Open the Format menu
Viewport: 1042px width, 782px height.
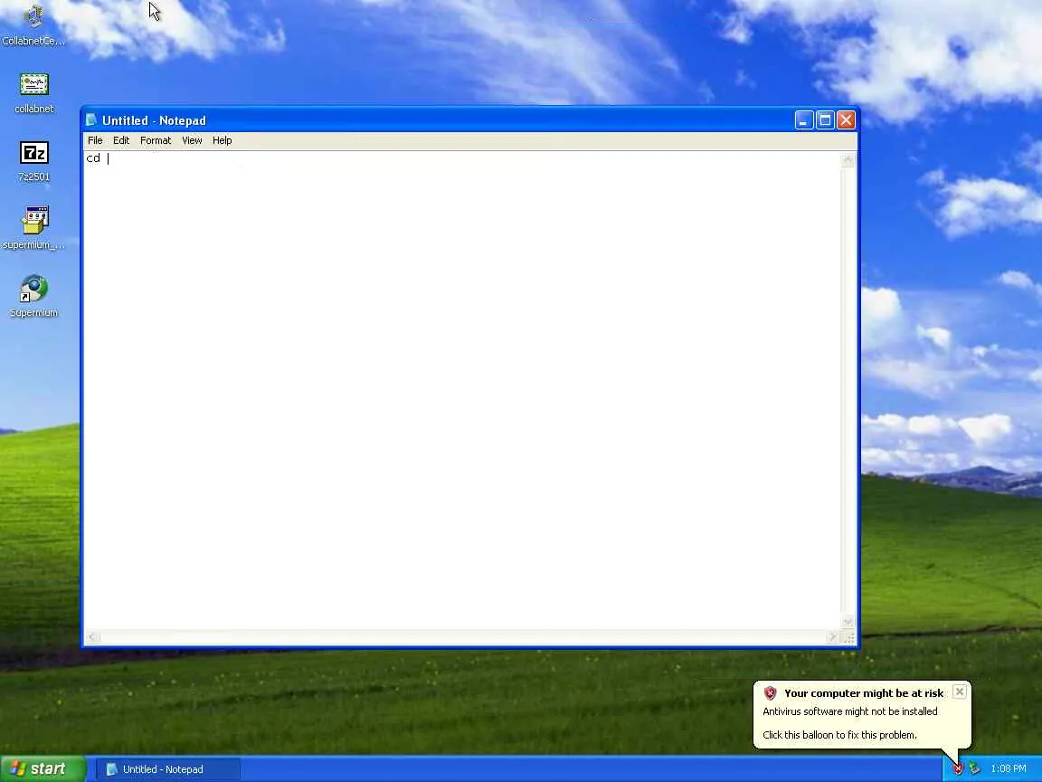click(x=156, y=140)
